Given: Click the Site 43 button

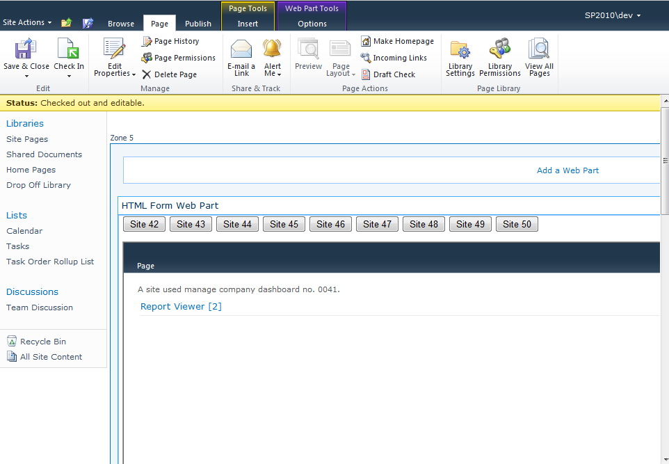Looking at the screenshot, I should point(191,224).
